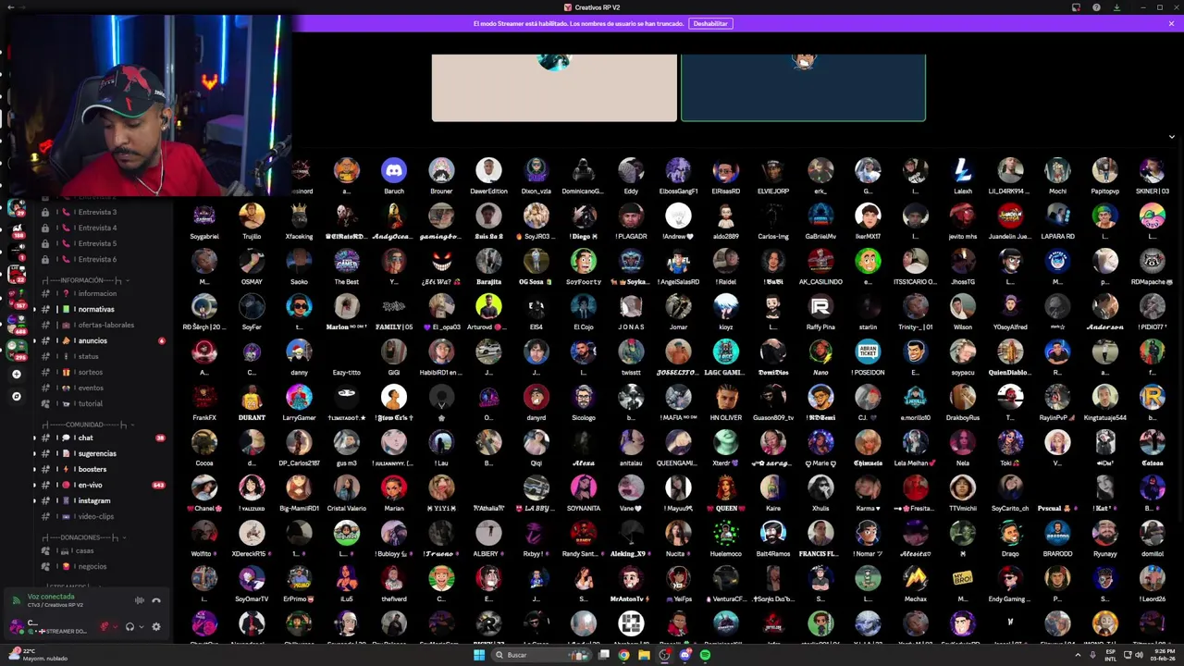Join the Entrevista 5 voice channel
The height and width of the screenshot is (666, 1184).
tap(97, 243)
